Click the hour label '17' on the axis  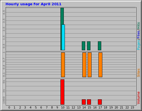pyautogui.click(x=100, y=107)
